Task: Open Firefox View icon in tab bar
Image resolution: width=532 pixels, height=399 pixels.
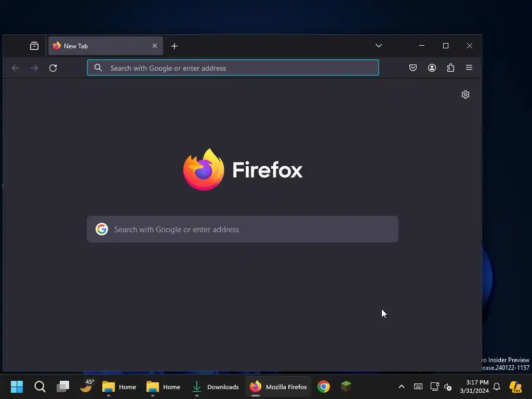Action: [x=34, y=46]
